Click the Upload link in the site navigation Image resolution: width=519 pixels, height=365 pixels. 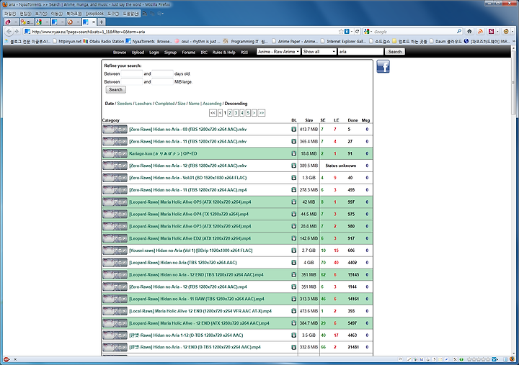coord(138,53)
